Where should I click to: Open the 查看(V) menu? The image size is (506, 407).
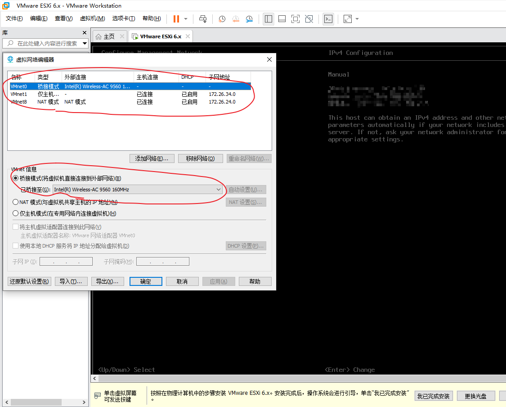click(x=63, y=18)
